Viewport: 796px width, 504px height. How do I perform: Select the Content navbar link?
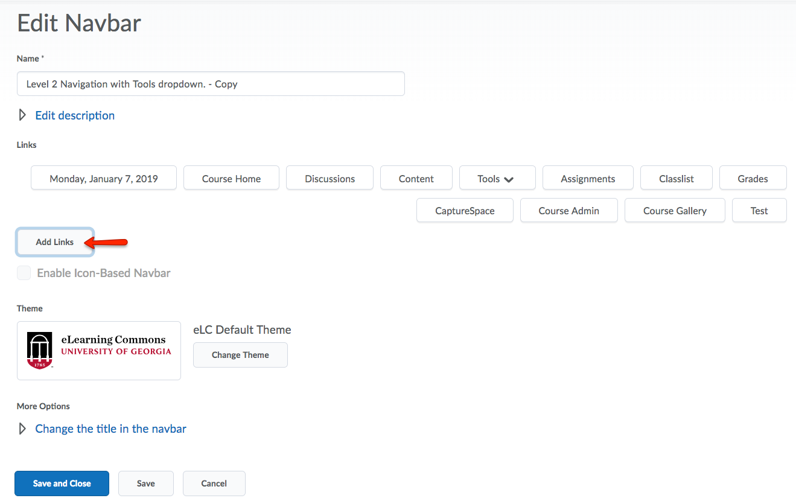coord(416,179)
